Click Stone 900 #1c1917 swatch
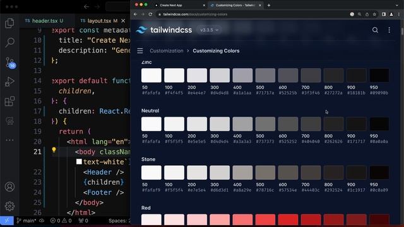 click(356, 172)
